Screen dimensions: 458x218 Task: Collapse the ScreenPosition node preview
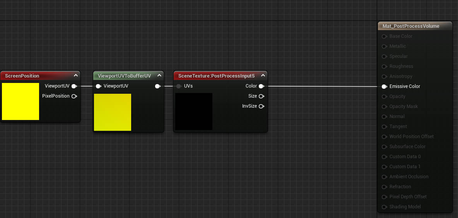(x=76, y=76)
